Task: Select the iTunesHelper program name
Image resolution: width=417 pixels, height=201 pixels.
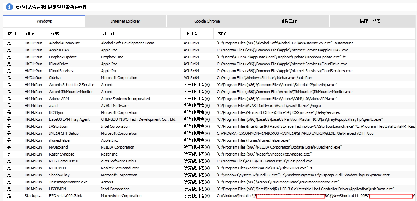Action: click(x=60, y=140)
